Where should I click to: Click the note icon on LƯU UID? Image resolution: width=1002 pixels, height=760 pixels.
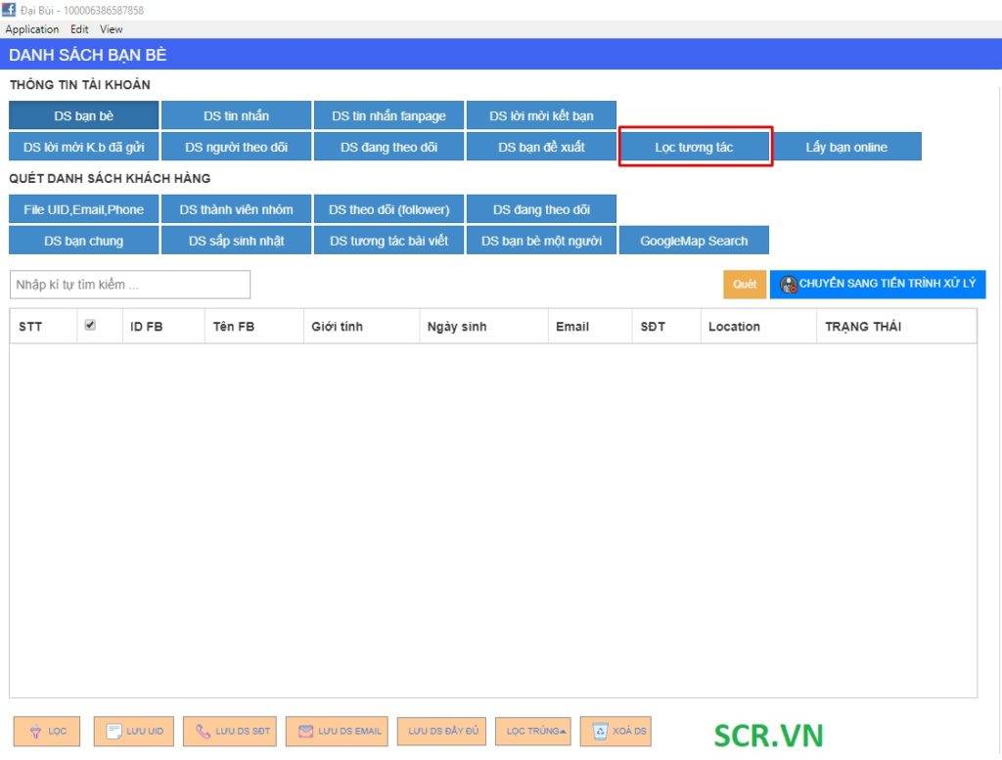114,732
